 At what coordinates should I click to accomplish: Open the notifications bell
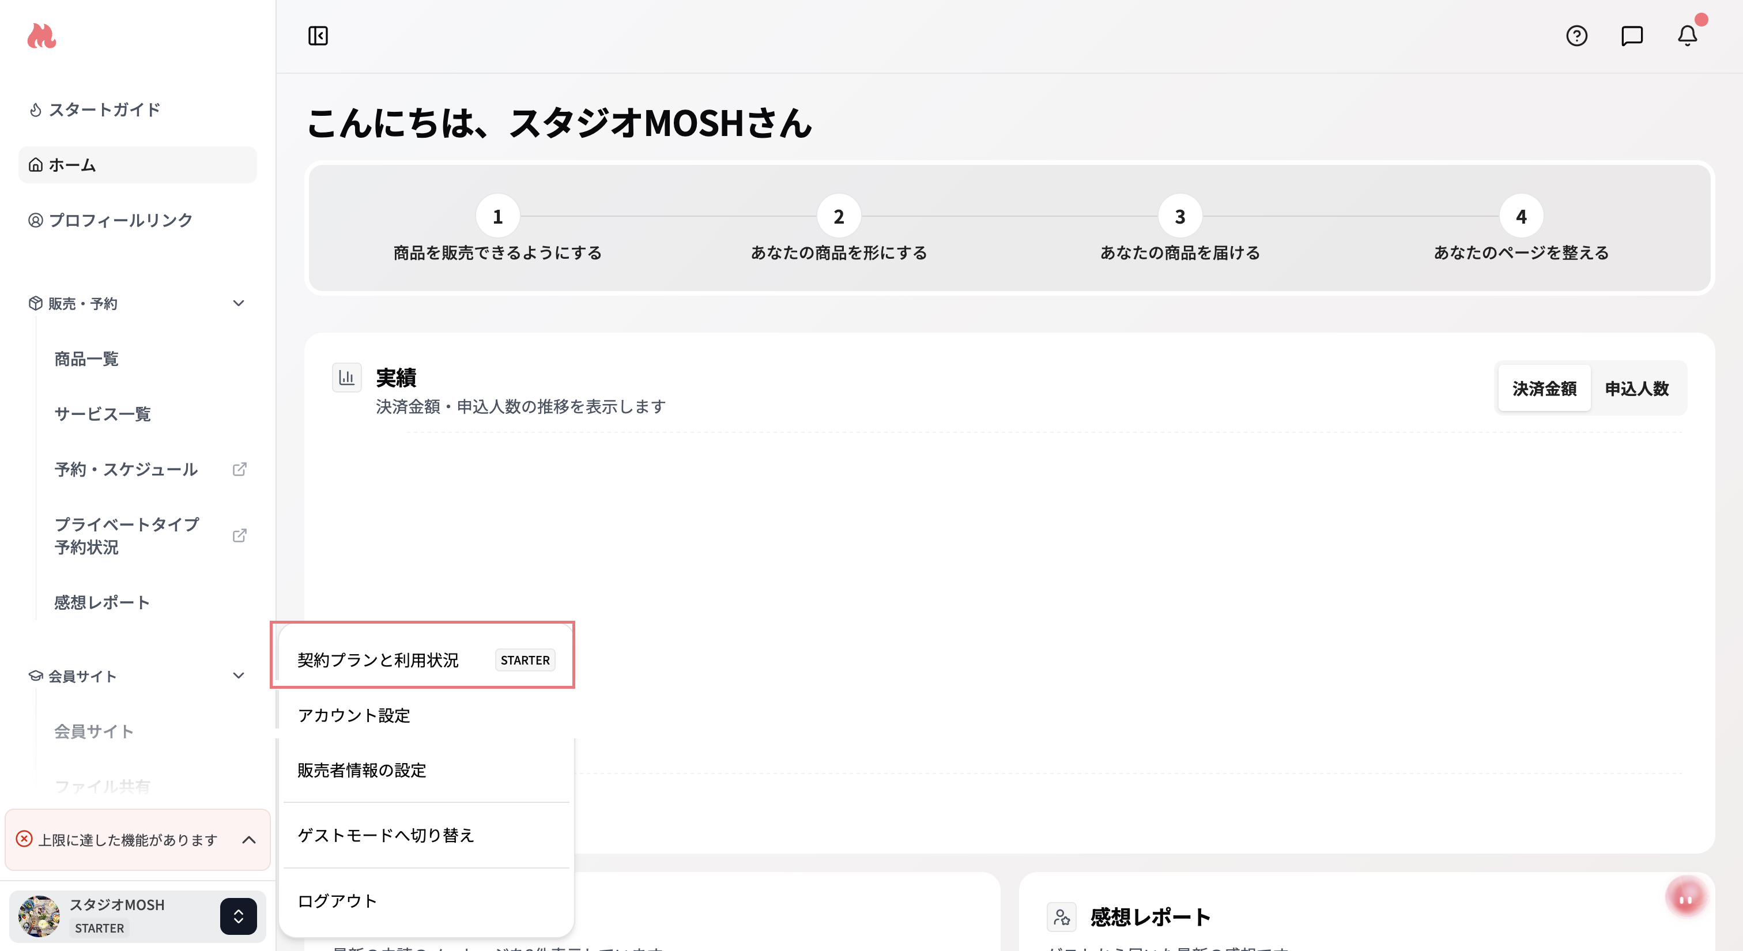pyautogui.click(x=1688, y=36)
